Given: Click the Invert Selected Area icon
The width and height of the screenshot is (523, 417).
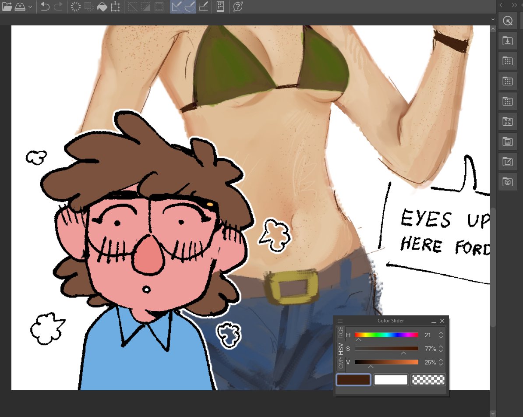Looking at the screenshot, I should (146, 6).
